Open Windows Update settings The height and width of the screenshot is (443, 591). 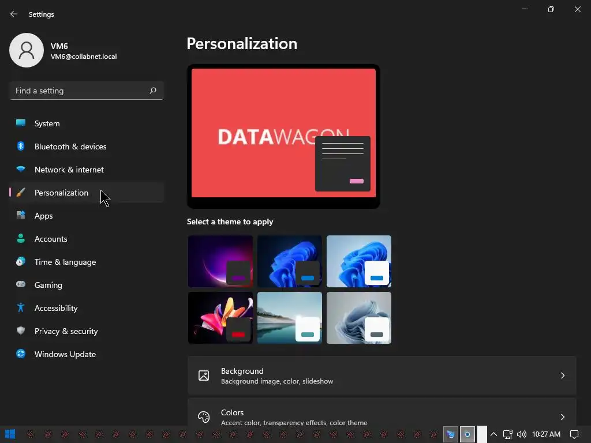87,354
